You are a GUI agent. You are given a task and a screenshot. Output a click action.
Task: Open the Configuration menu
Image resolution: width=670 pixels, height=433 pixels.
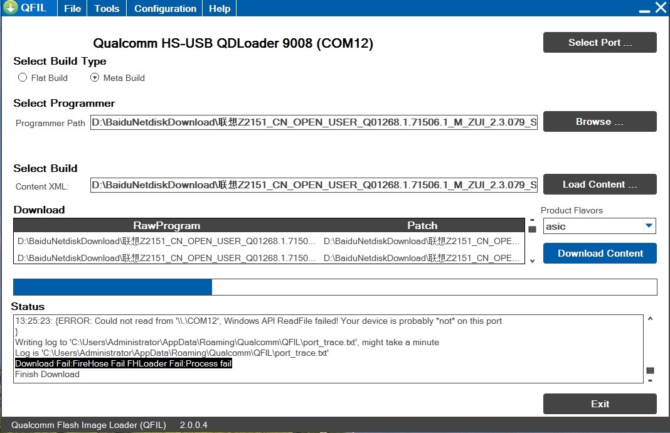(x=165, y=8)
